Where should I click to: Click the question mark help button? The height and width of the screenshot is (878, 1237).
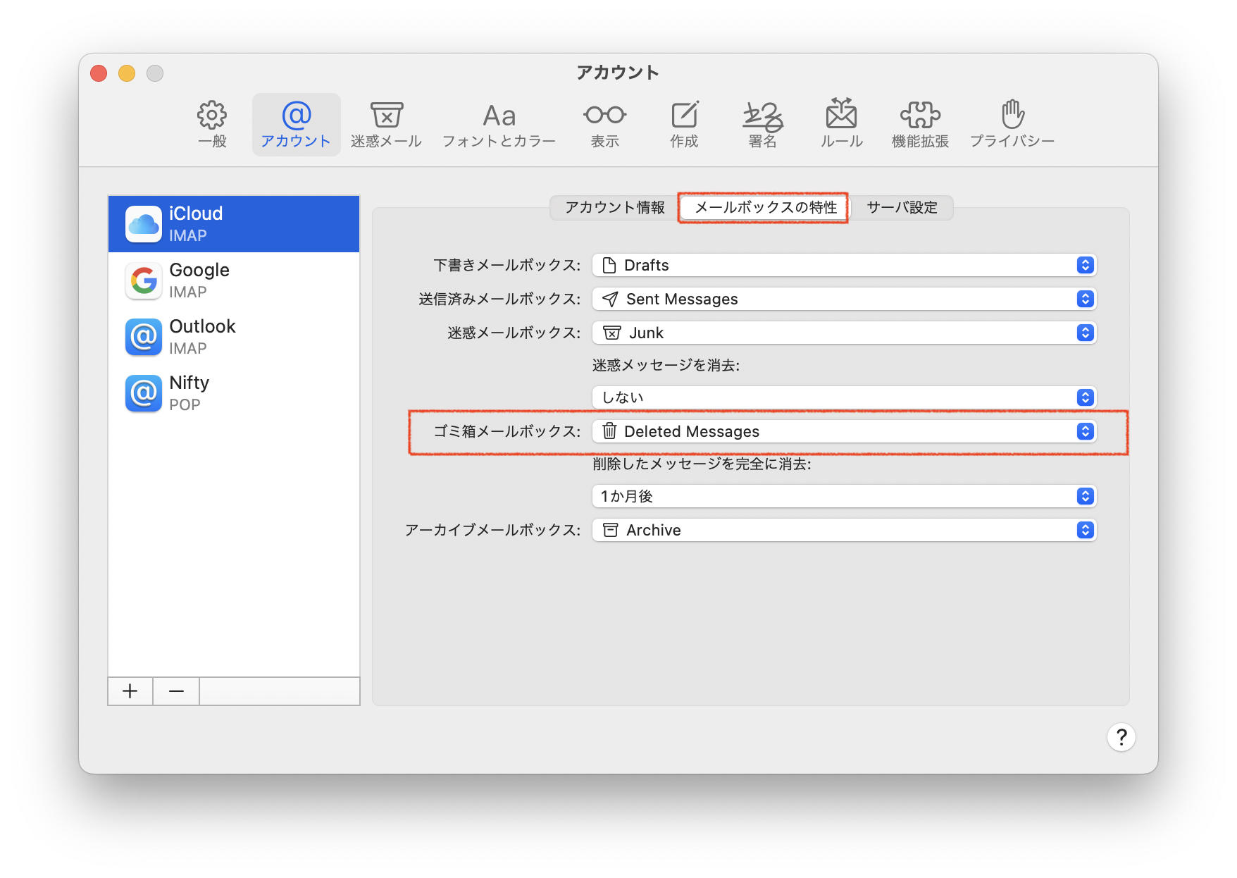point(1121,738)
